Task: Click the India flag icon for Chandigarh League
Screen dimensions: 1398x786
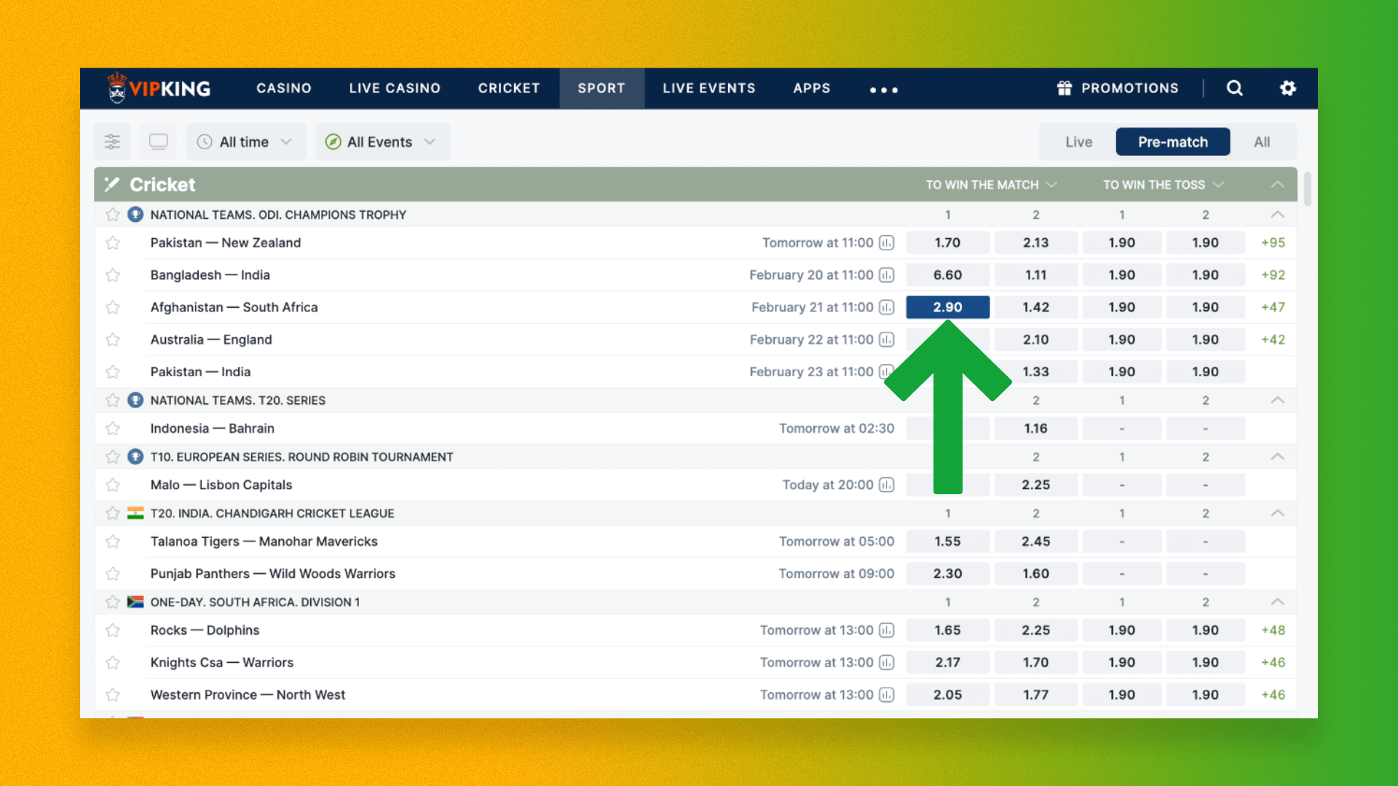Action: [x=135, y=513]
